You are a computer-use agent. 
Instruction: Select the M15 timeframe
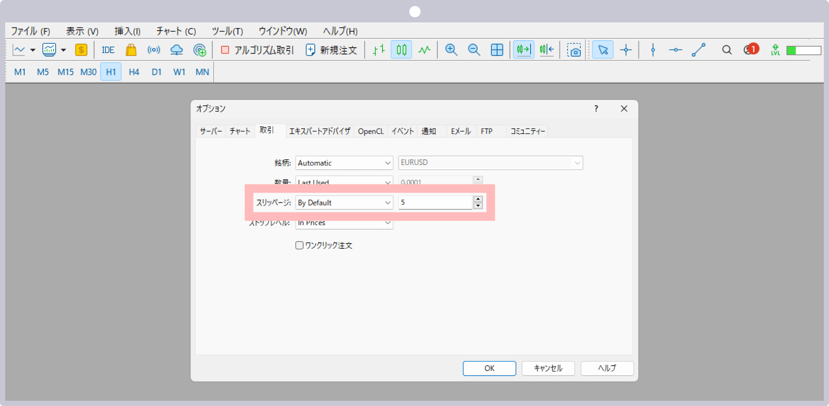(x=66, y=72)
